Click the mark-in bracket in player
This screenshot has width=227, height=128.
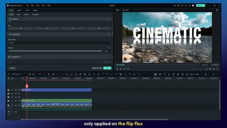[x=193, y=69]
